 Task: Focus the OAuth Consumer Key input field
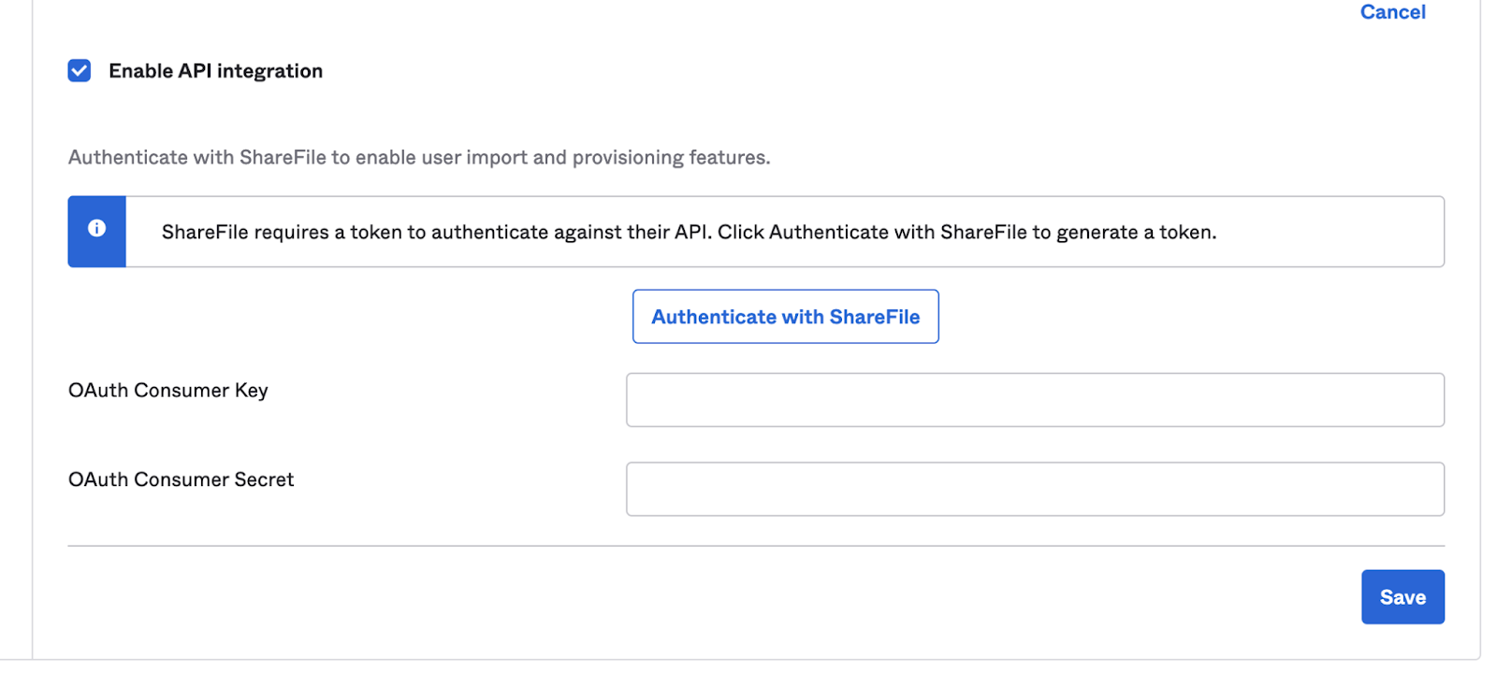click(x=1034, y=400)
